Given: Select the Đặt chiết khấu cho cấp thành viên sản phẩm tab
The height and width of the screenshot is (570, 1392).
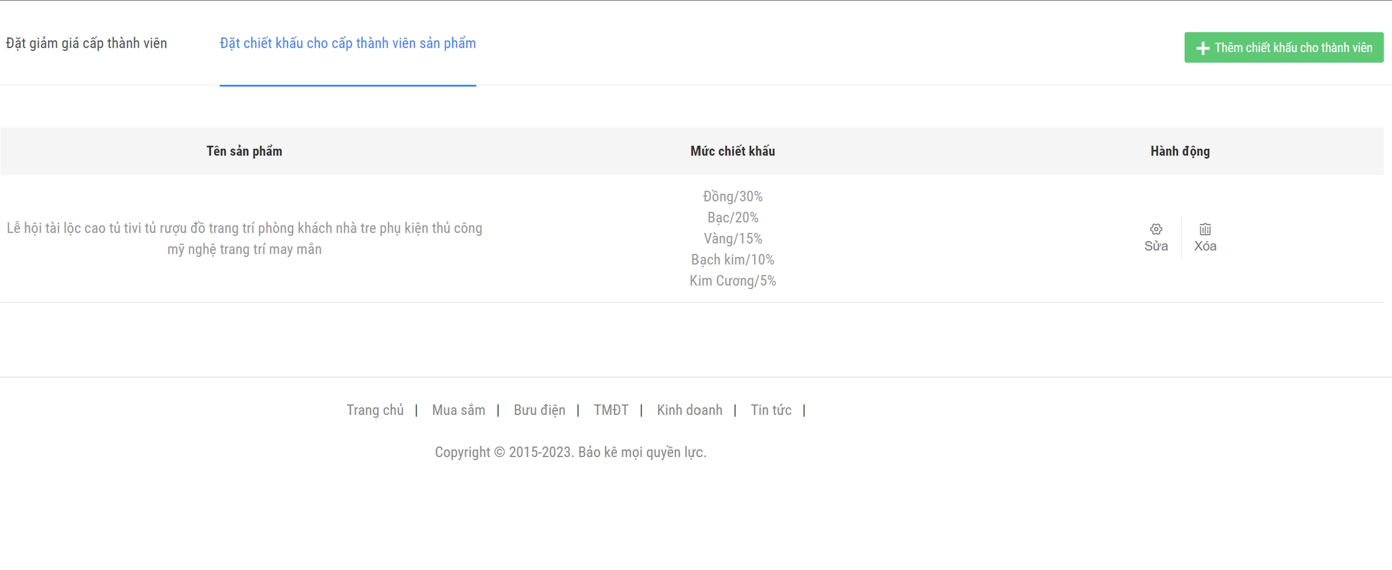Looking at the screenshot, I should pyautogui.click(x=347, y=43).
